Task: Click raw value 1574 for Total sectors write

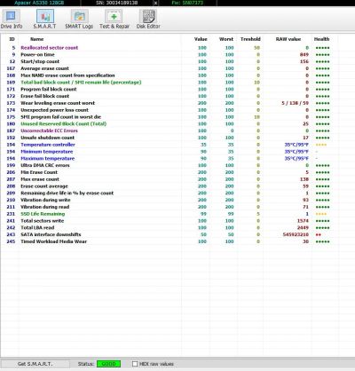Action: point(303,221)
